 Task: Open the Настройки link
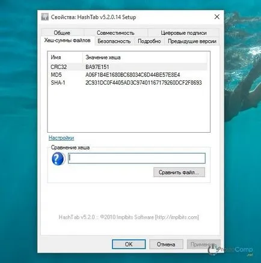coord(61,138)
